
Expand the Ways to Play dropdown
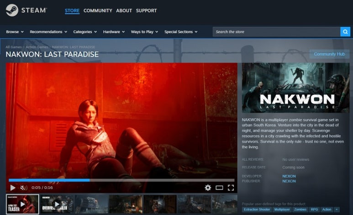(144, 32)
